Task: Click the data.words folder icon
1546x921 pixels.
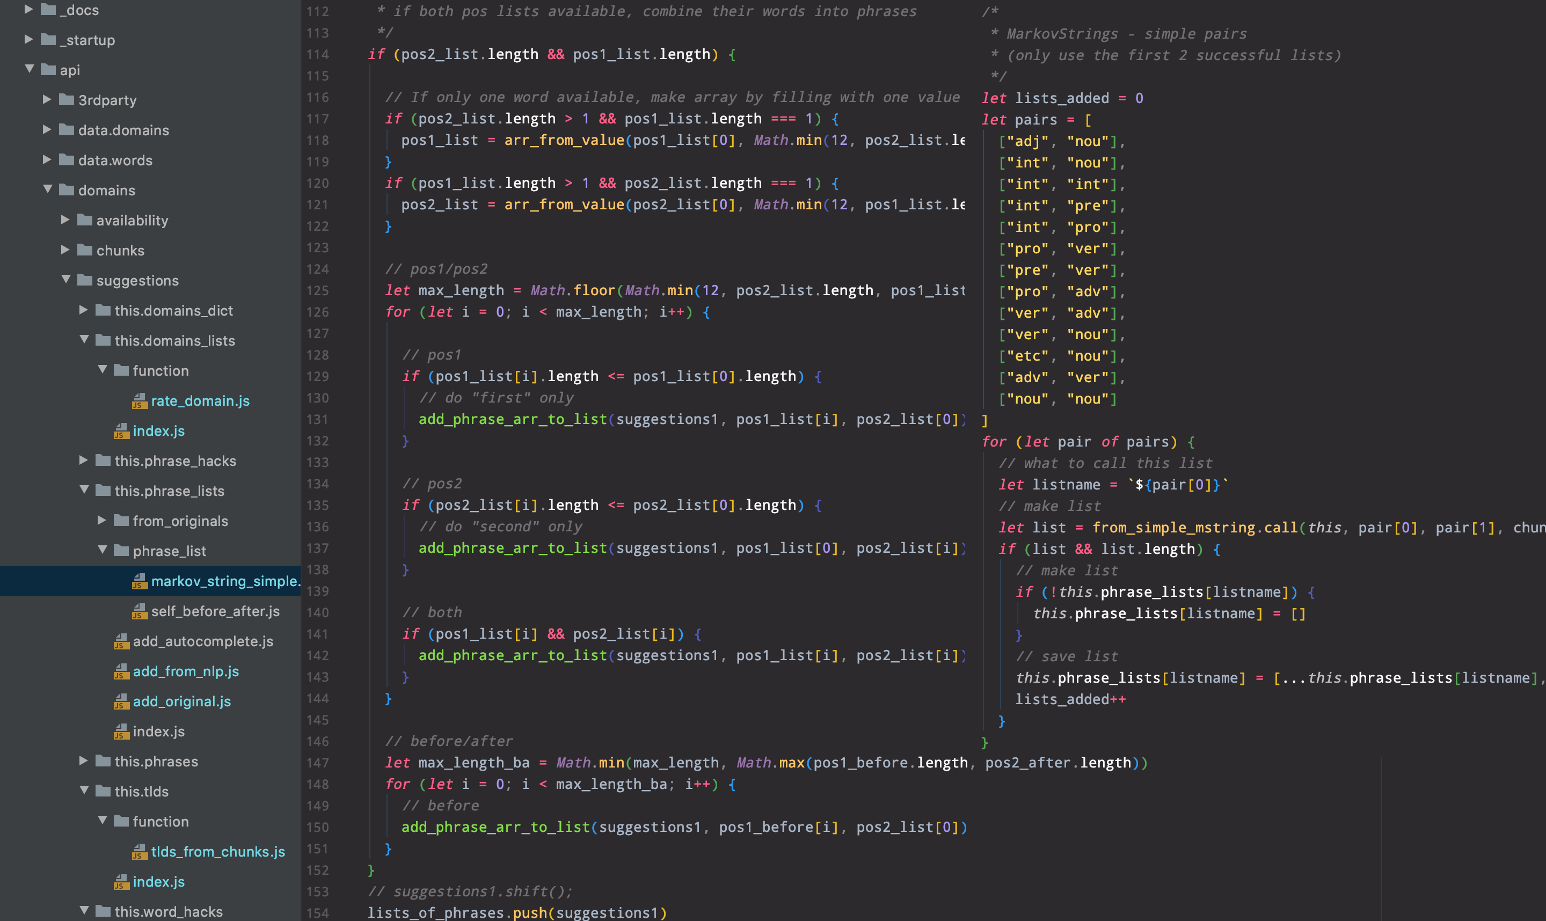Action: tap(67, 160)
